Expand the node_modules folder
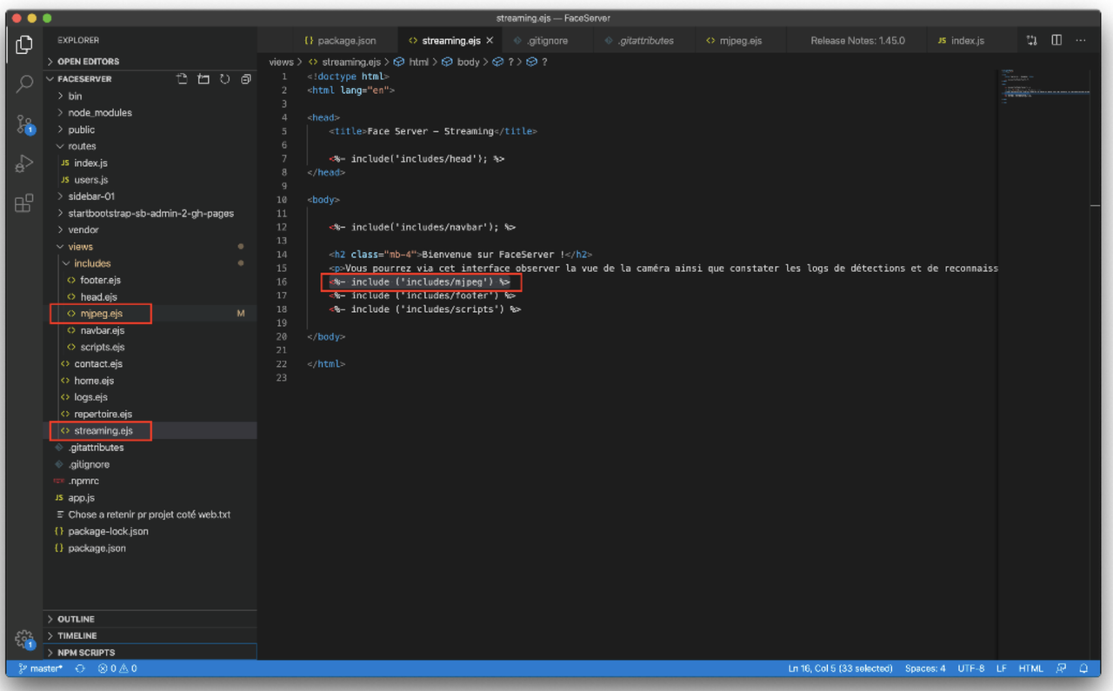 pos(100,113)
